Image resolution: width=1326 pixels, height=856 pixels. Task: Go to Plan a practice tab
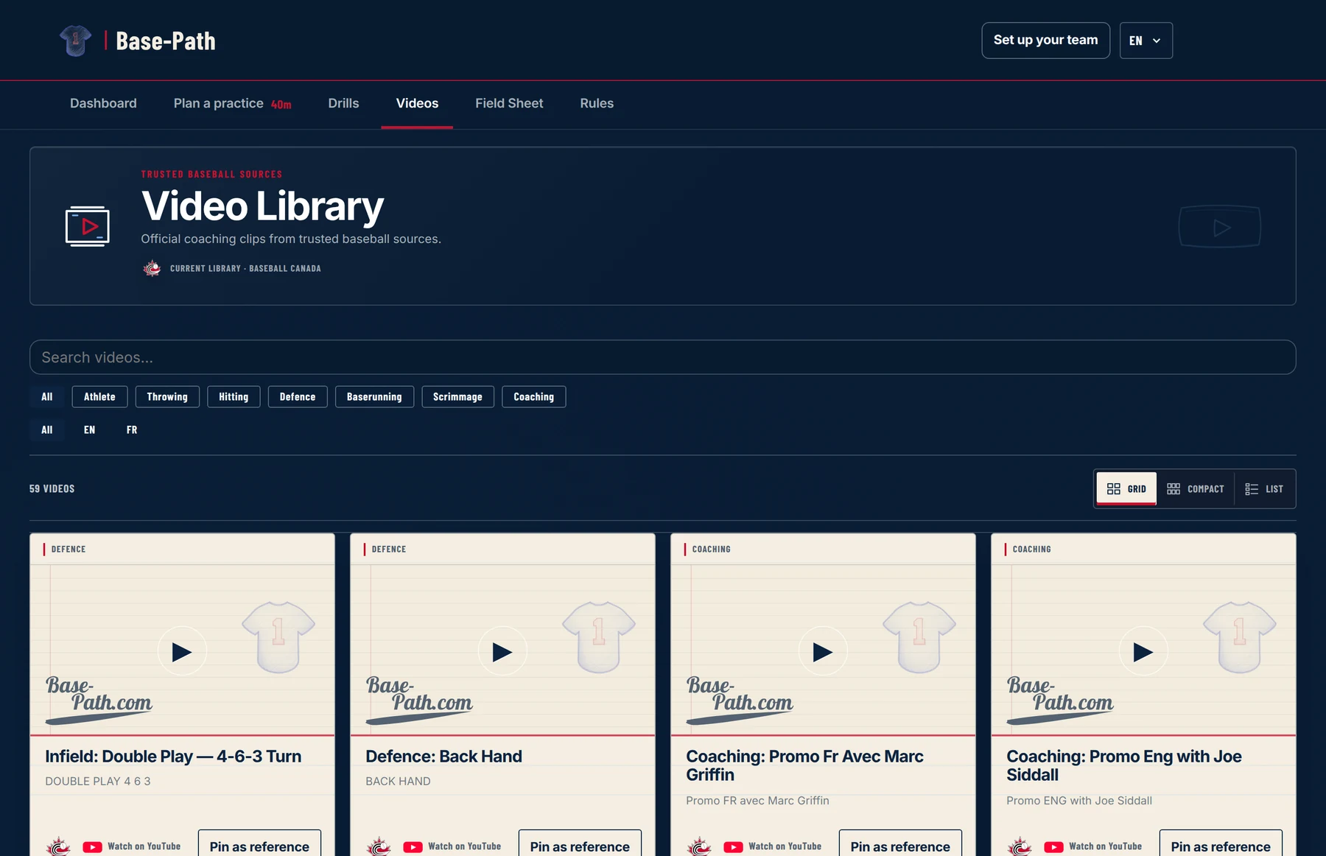(232, 103)
